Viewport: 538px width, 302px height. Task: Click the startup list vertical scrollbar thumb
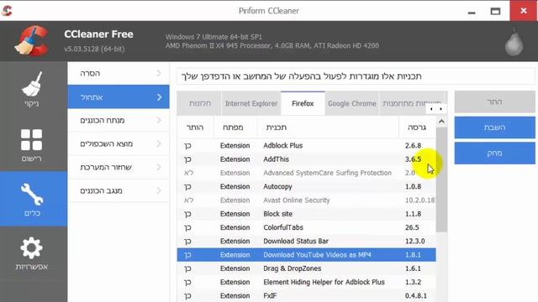click(x=441, y=180)
